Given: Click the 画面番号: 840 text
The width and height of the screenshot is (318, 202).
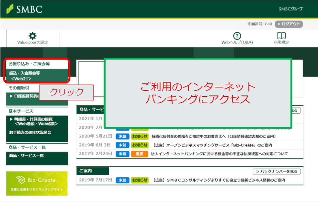Looking at the screenshot, I should (260, 24).
